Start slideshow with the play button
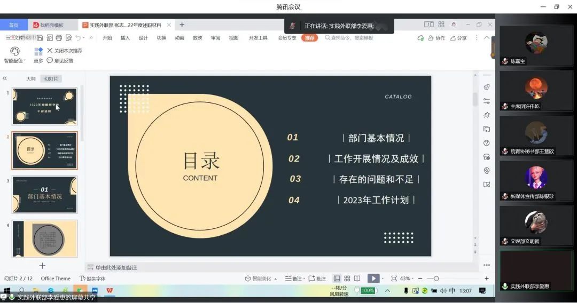The image size is (577, 303). pyautogui.click(x=372, y=278)
